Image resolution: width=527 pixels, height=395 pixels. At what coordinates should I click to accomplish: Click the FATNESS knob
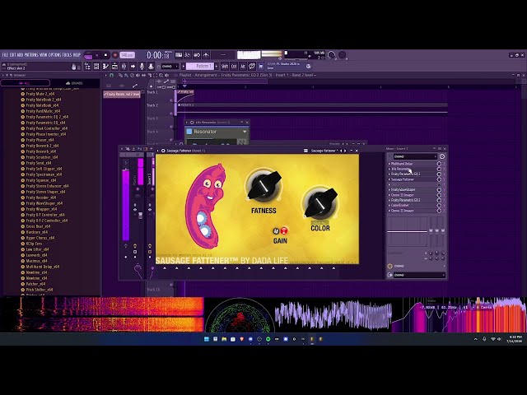click(x=263, y=186)
